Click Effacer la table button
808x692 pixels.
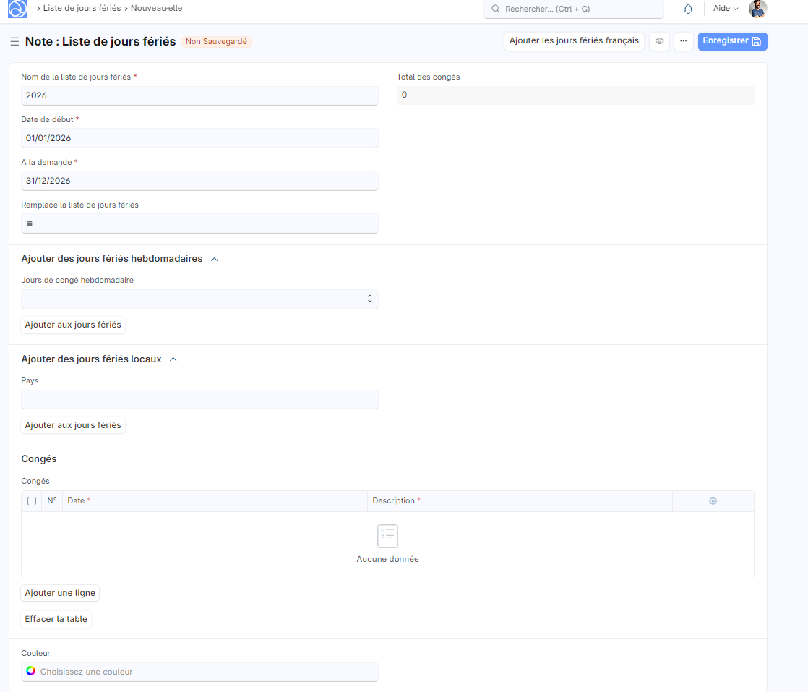(56, 619)
